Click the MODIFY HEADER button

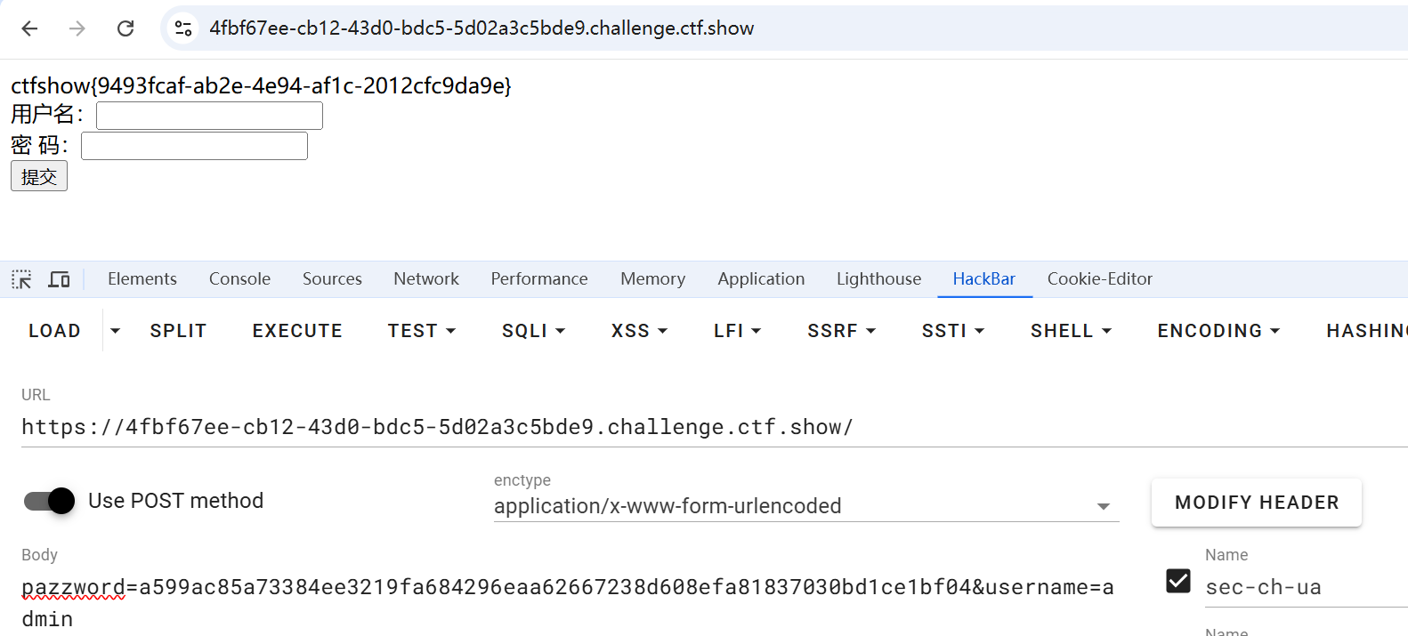tap(1256, 503)
